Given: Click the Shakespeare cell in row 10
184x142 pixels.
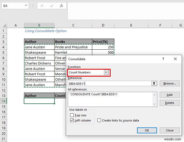Looking at the screenshot, I should pyautogui.click(x=39, y=80).
